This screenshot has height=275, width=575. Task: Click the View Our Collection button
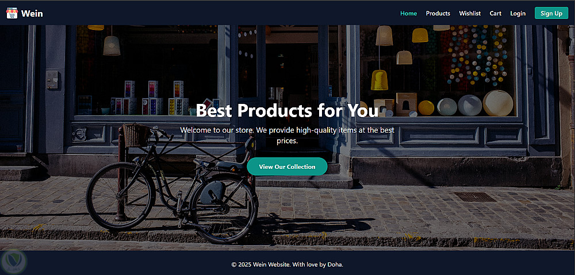287,166
